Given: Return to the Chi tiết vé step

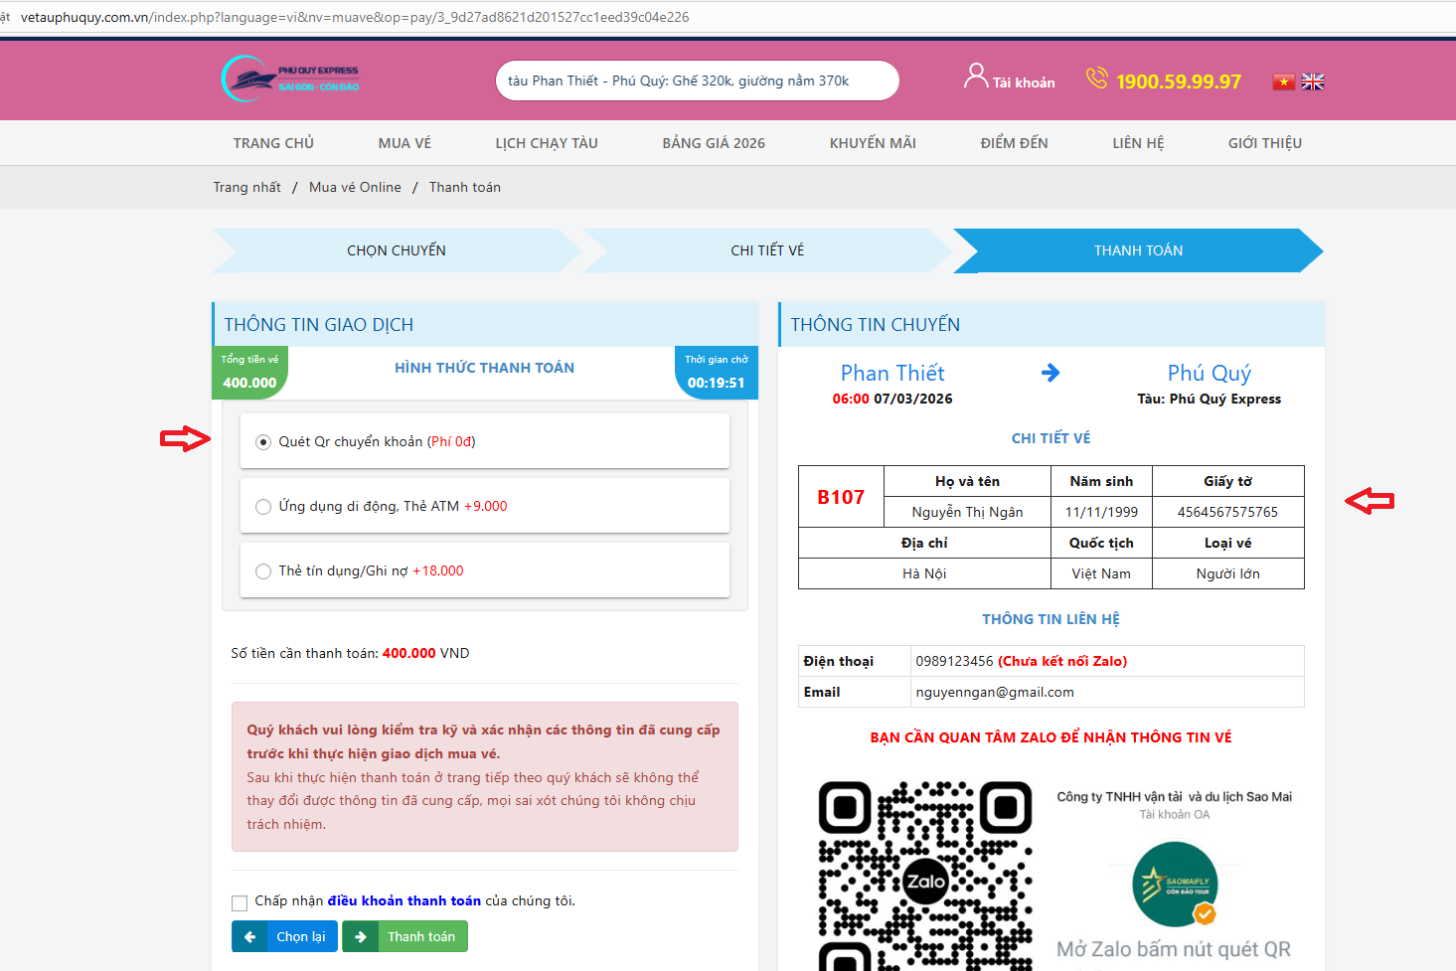Looking at the screenshot, I should click(x=767, y=250).
